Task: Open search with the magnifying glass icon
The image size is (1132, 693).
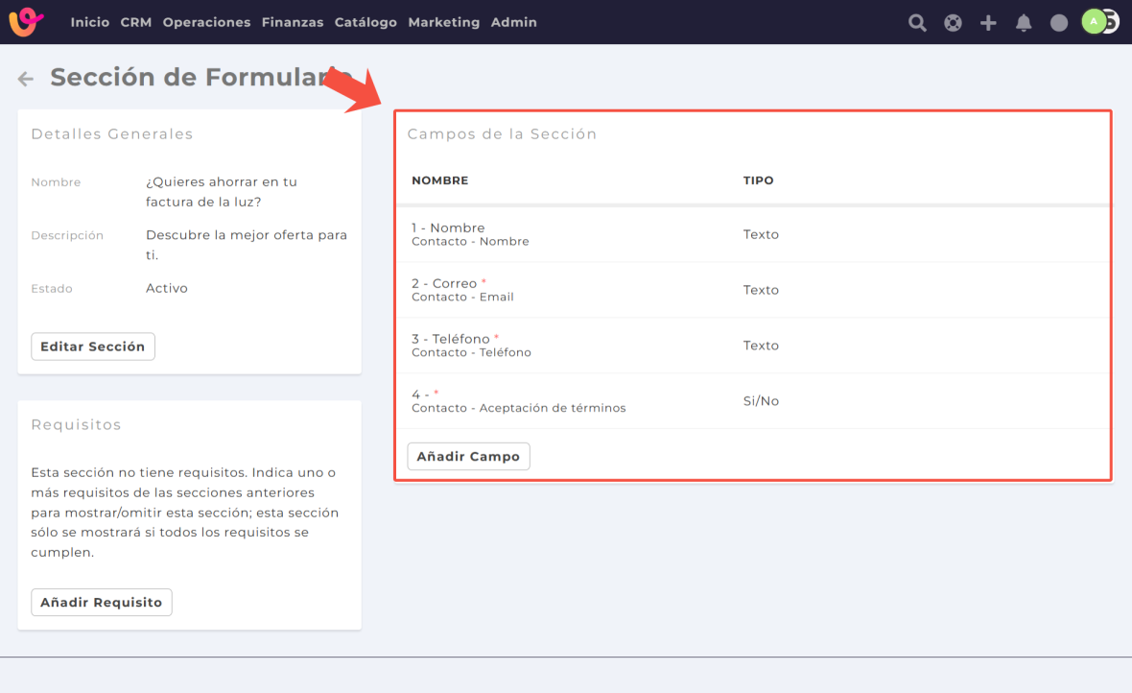Action: (917, 23)
